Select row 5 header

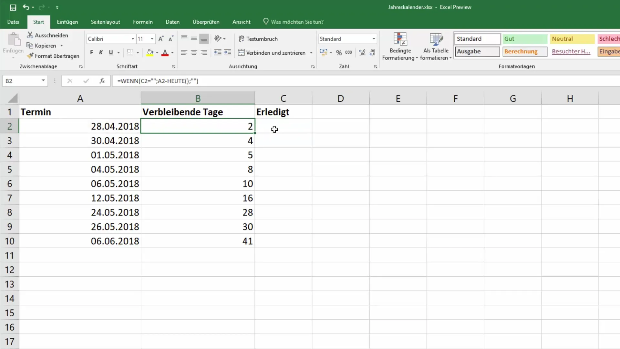tap(10, 169)
